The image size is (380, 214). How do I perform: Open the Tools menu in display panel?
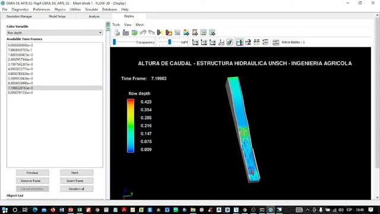[116, 24]
